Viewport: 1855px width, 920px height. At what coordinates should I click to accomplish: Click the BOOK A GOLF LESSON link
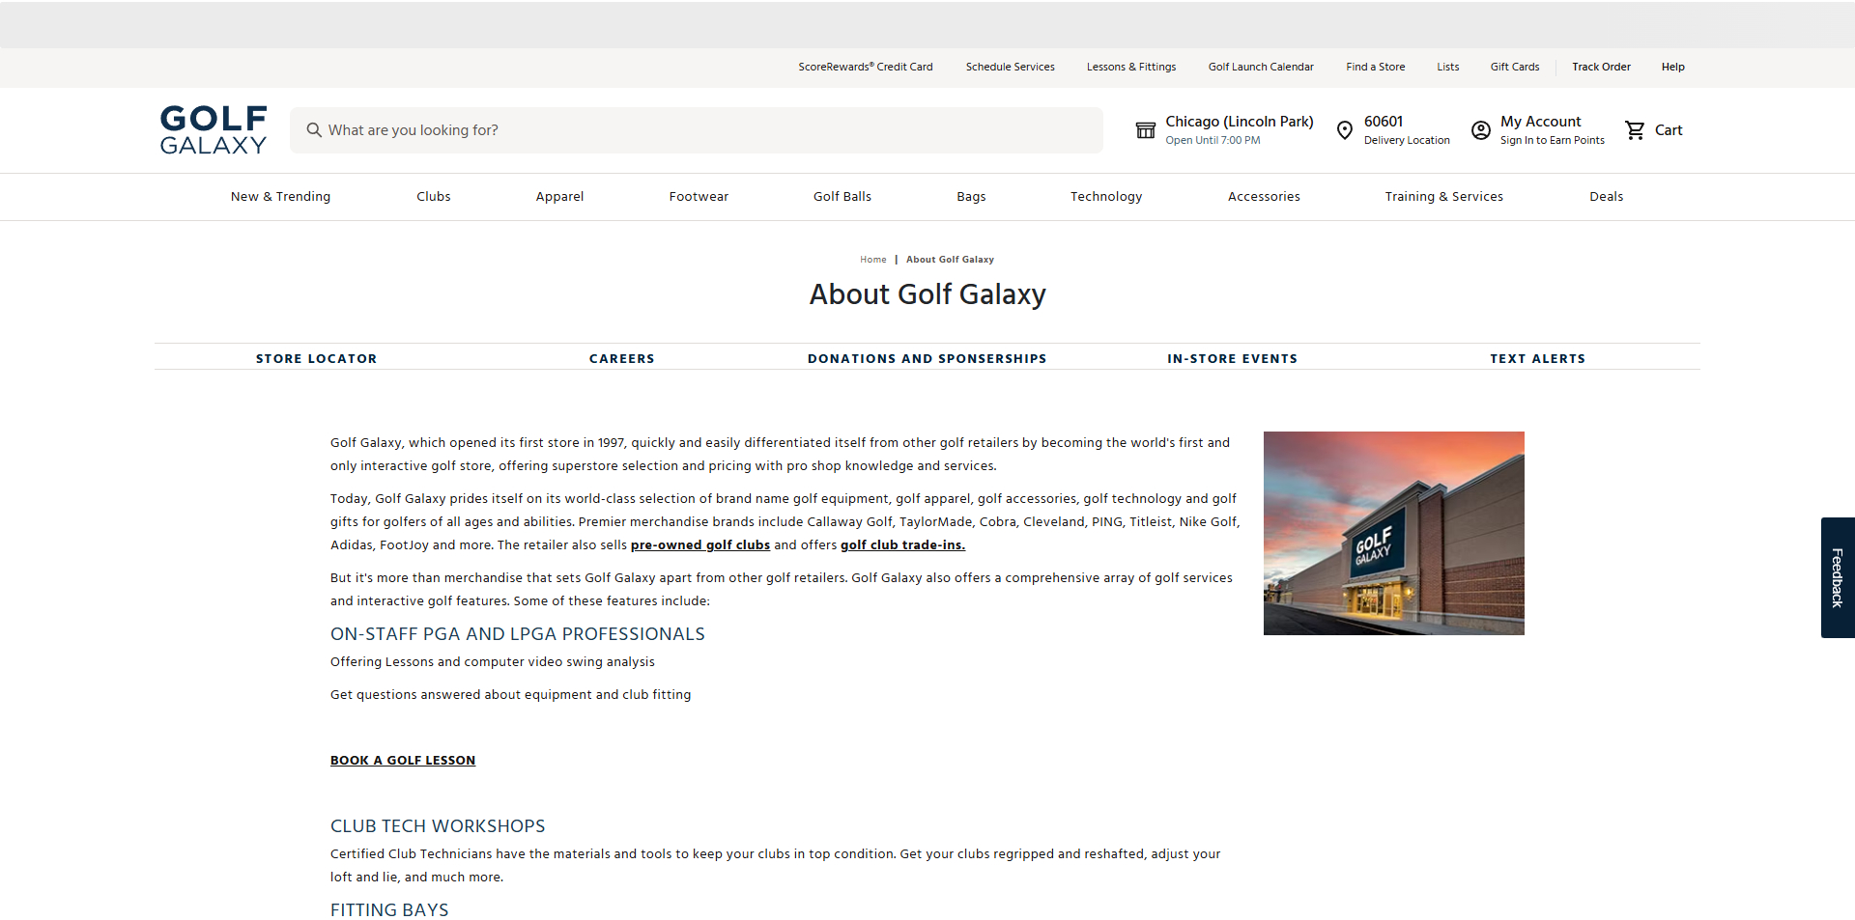[x=402, y=760]
